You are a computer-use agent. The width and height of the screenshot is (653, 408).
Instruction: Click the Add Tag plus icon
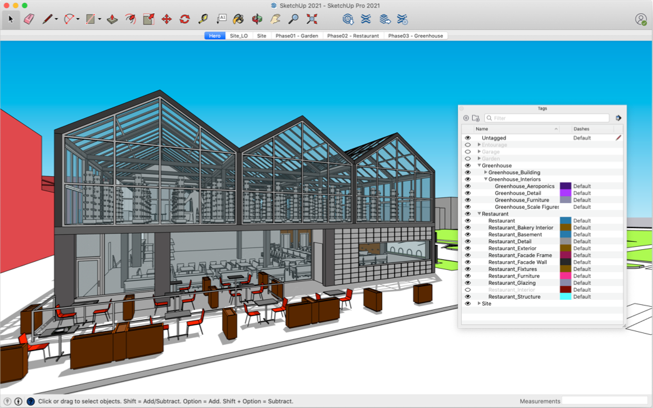[466, 118]
